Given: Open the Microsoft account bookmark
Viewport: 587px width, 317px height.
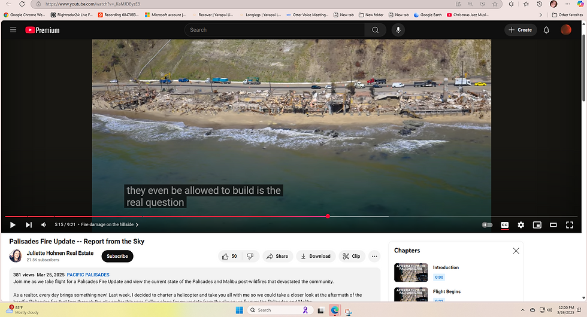Looking at the screenshot, I should tap(165, 15).
